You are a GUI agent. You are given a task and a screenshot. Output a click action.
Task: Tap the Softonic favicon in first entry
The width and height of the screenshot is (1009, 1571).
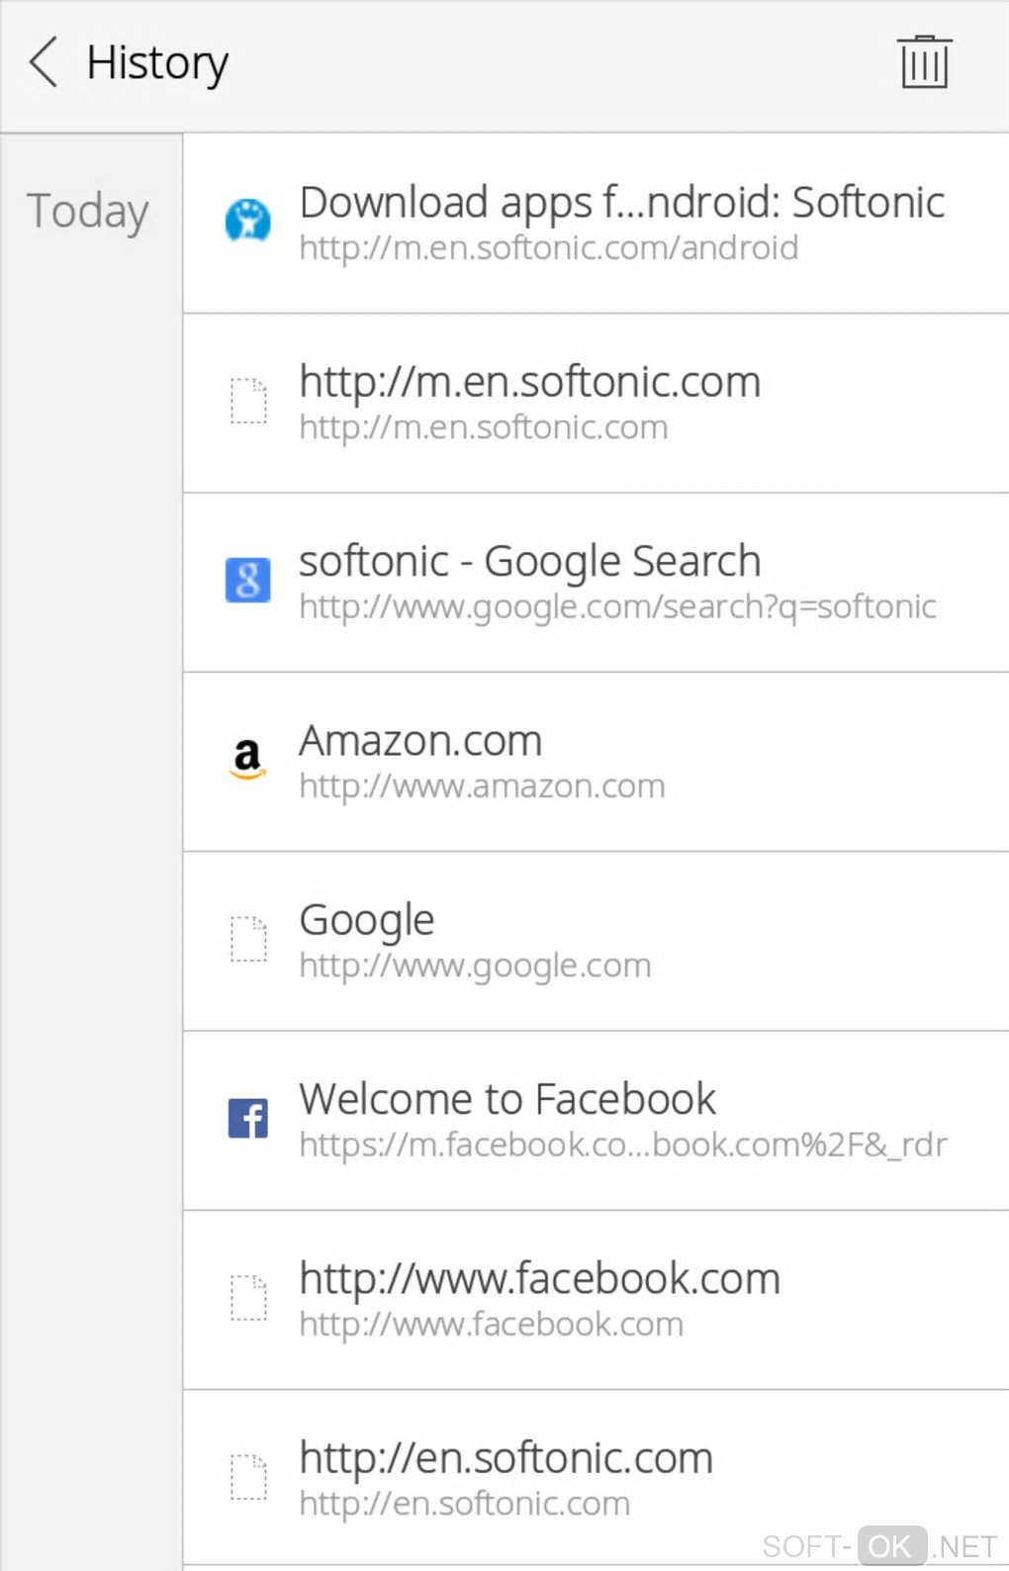click(x=247, y=221)
